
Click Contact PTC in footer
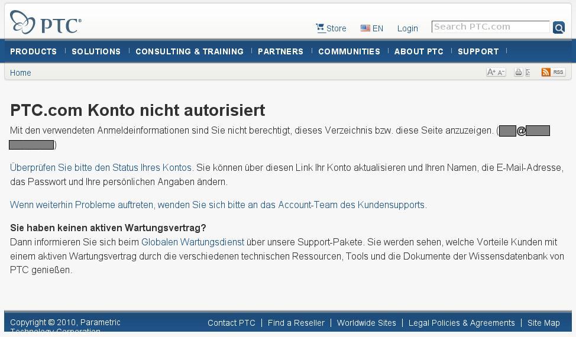[x=231, y=323]
